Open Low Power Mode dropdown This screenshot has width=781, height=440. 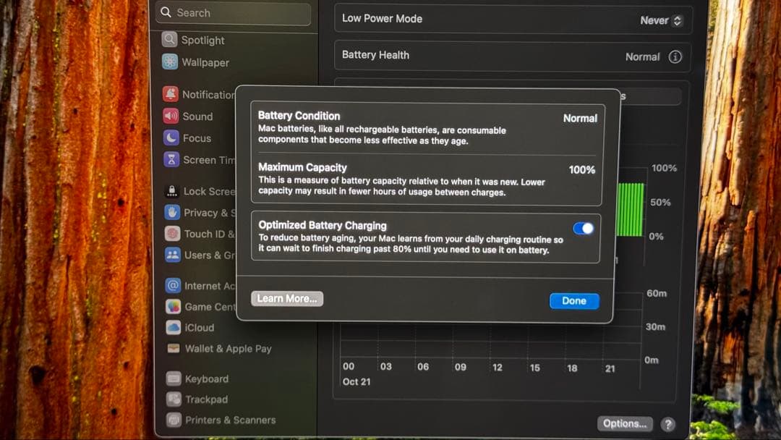click(660, 20)
